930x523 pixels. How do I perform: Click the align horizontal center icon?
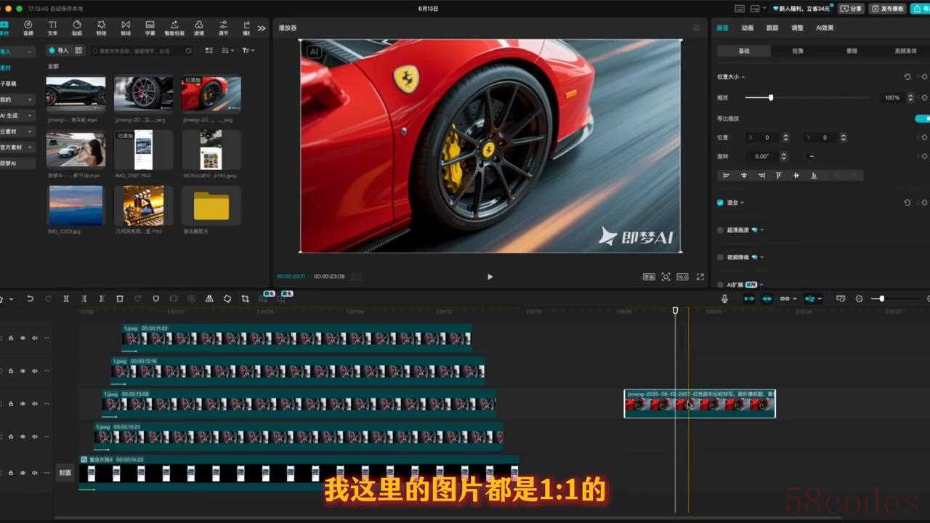tap(743, 175)
